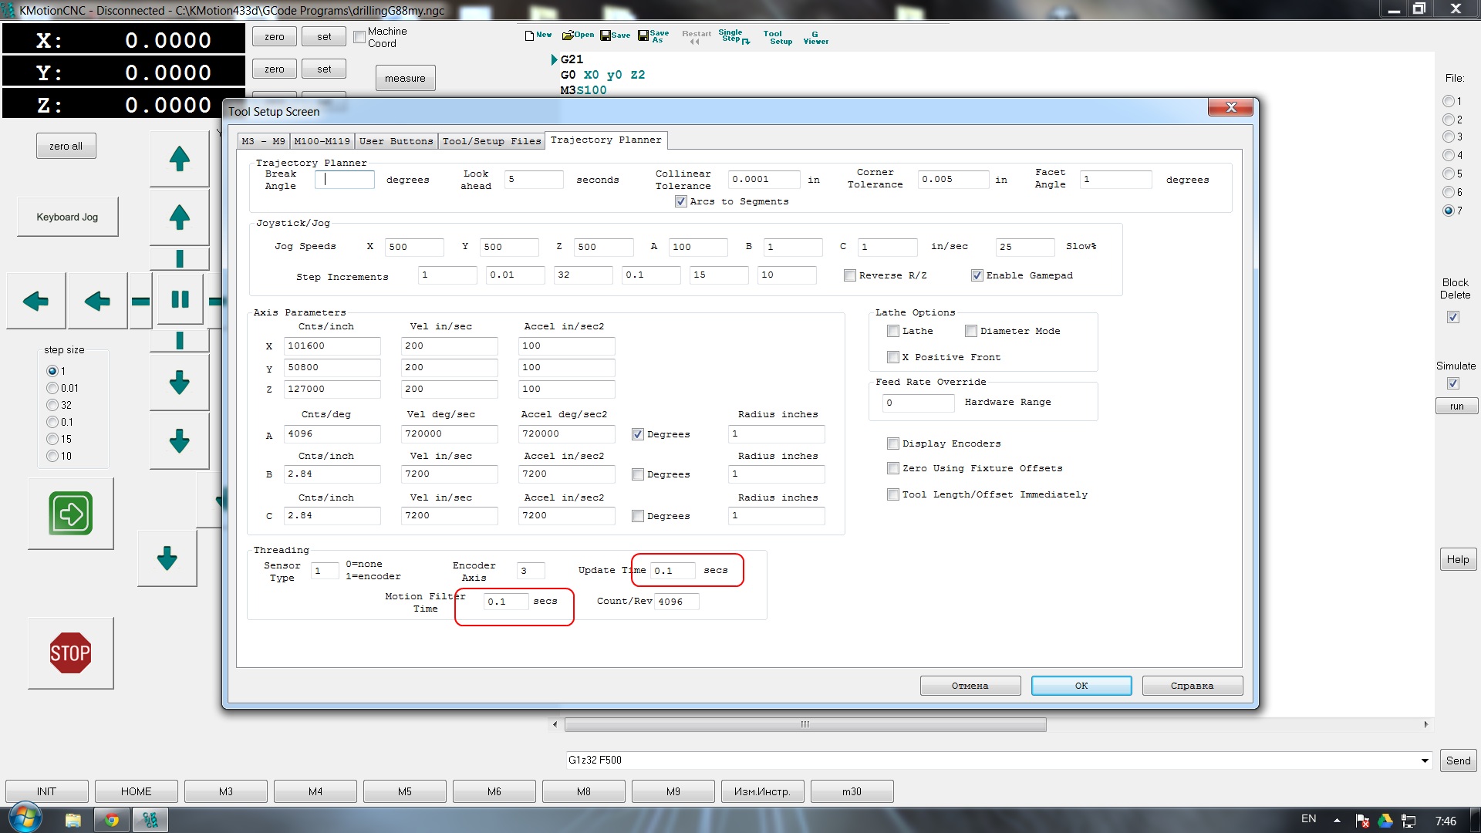Click the red STOP emergency button
The width and height of the screenshot is (1481, 833).
(70, 653)
